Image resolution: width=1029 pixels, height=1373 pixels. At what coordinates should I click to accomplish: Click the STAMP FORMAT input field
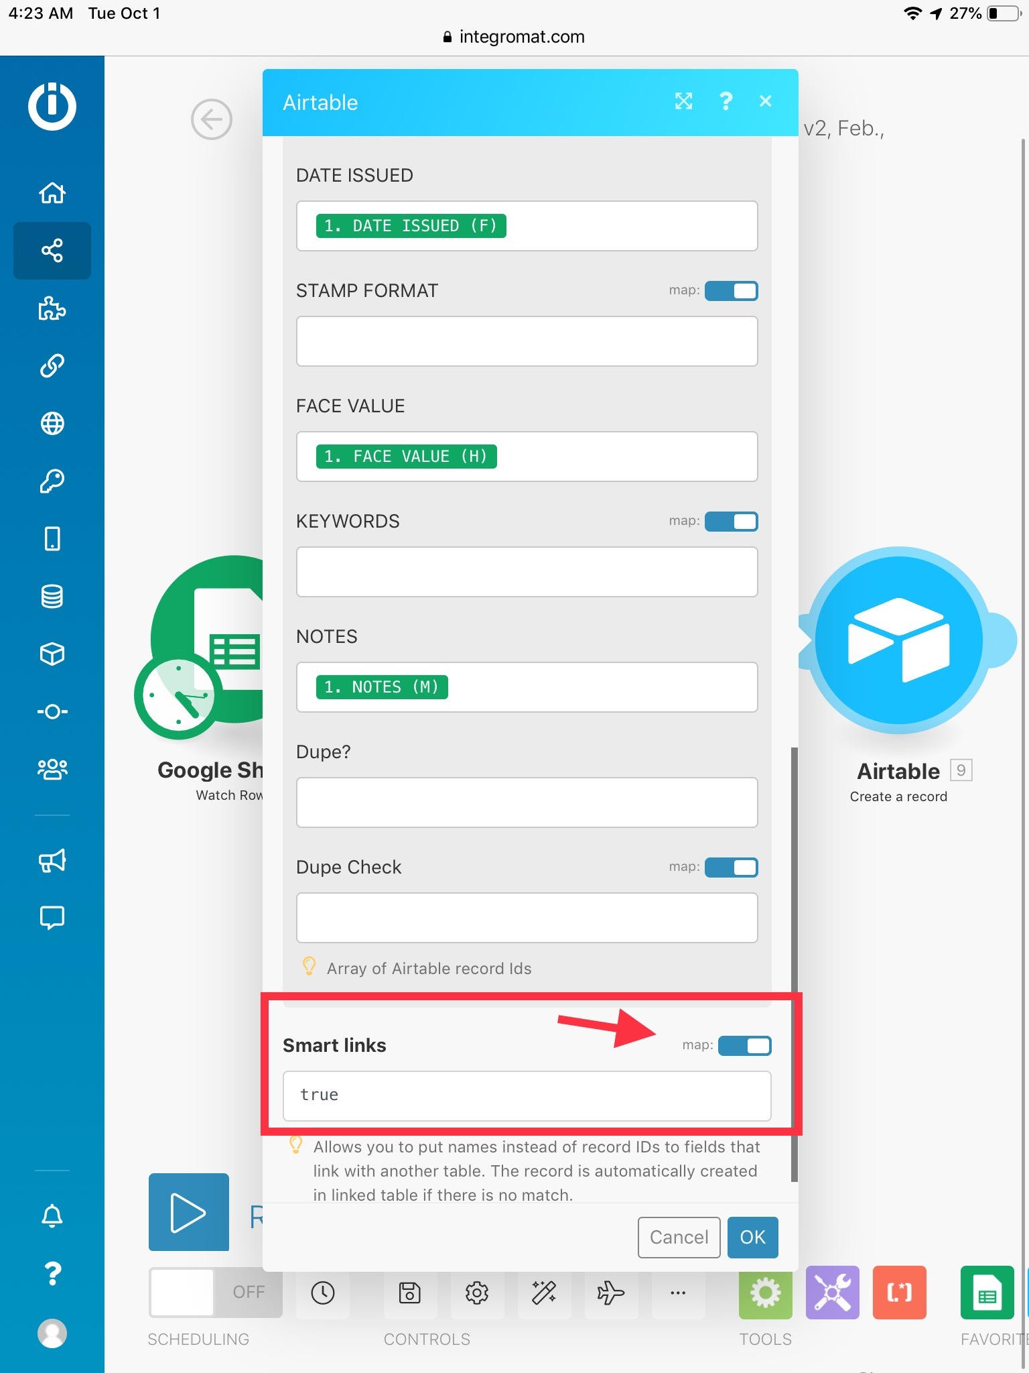(527, 341)
